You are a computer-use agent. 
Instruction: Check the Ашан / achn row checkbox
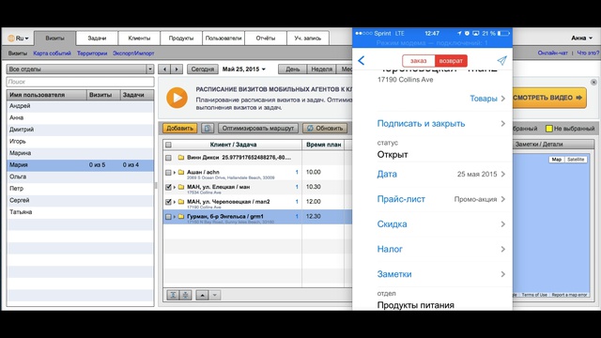click(x=168, y=173)
